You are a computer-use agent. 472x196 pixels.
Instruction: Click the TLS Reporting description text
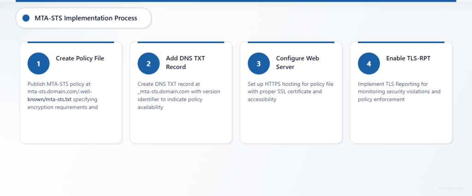click(399, 91)
